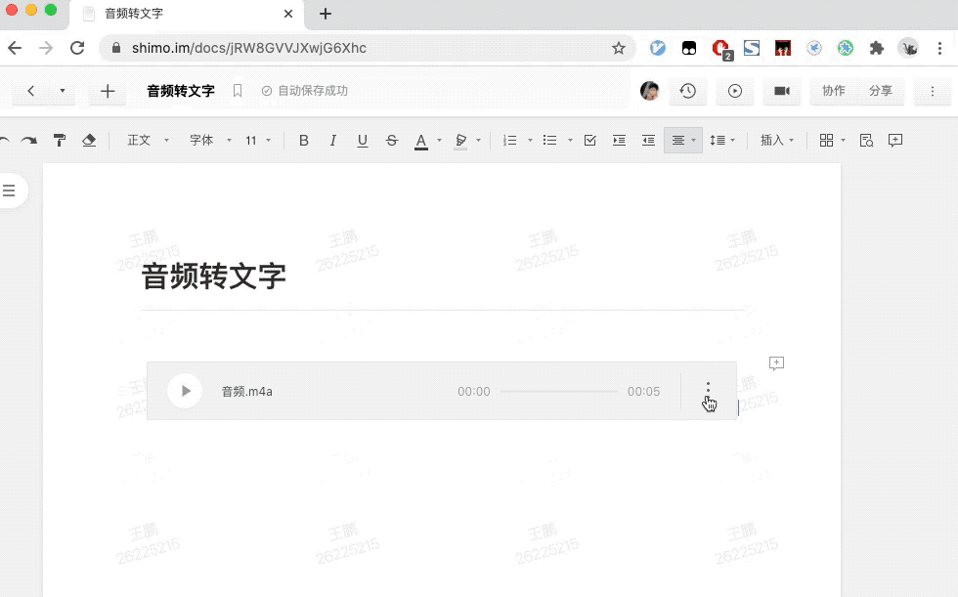Click the audio playback progress bar

[557, 391]
